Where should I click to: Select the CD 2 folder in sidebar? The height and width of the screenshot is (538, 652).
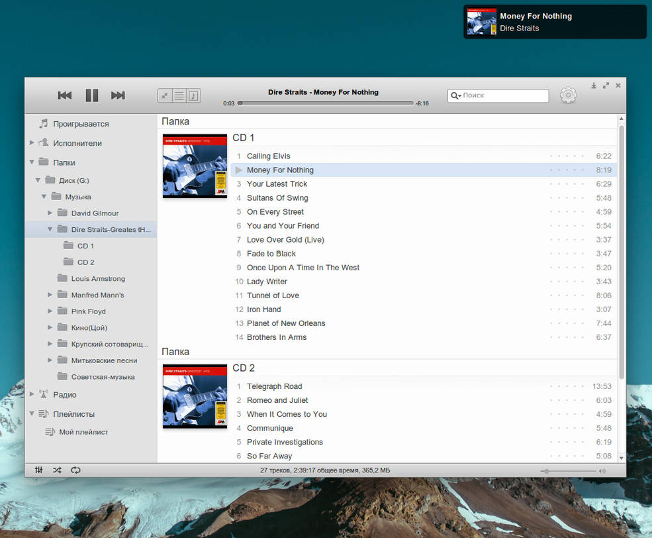click(85, 262)
